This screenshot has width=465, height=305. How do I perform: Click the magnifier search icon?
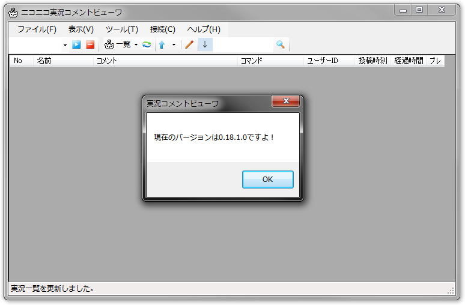pos(280,45)
